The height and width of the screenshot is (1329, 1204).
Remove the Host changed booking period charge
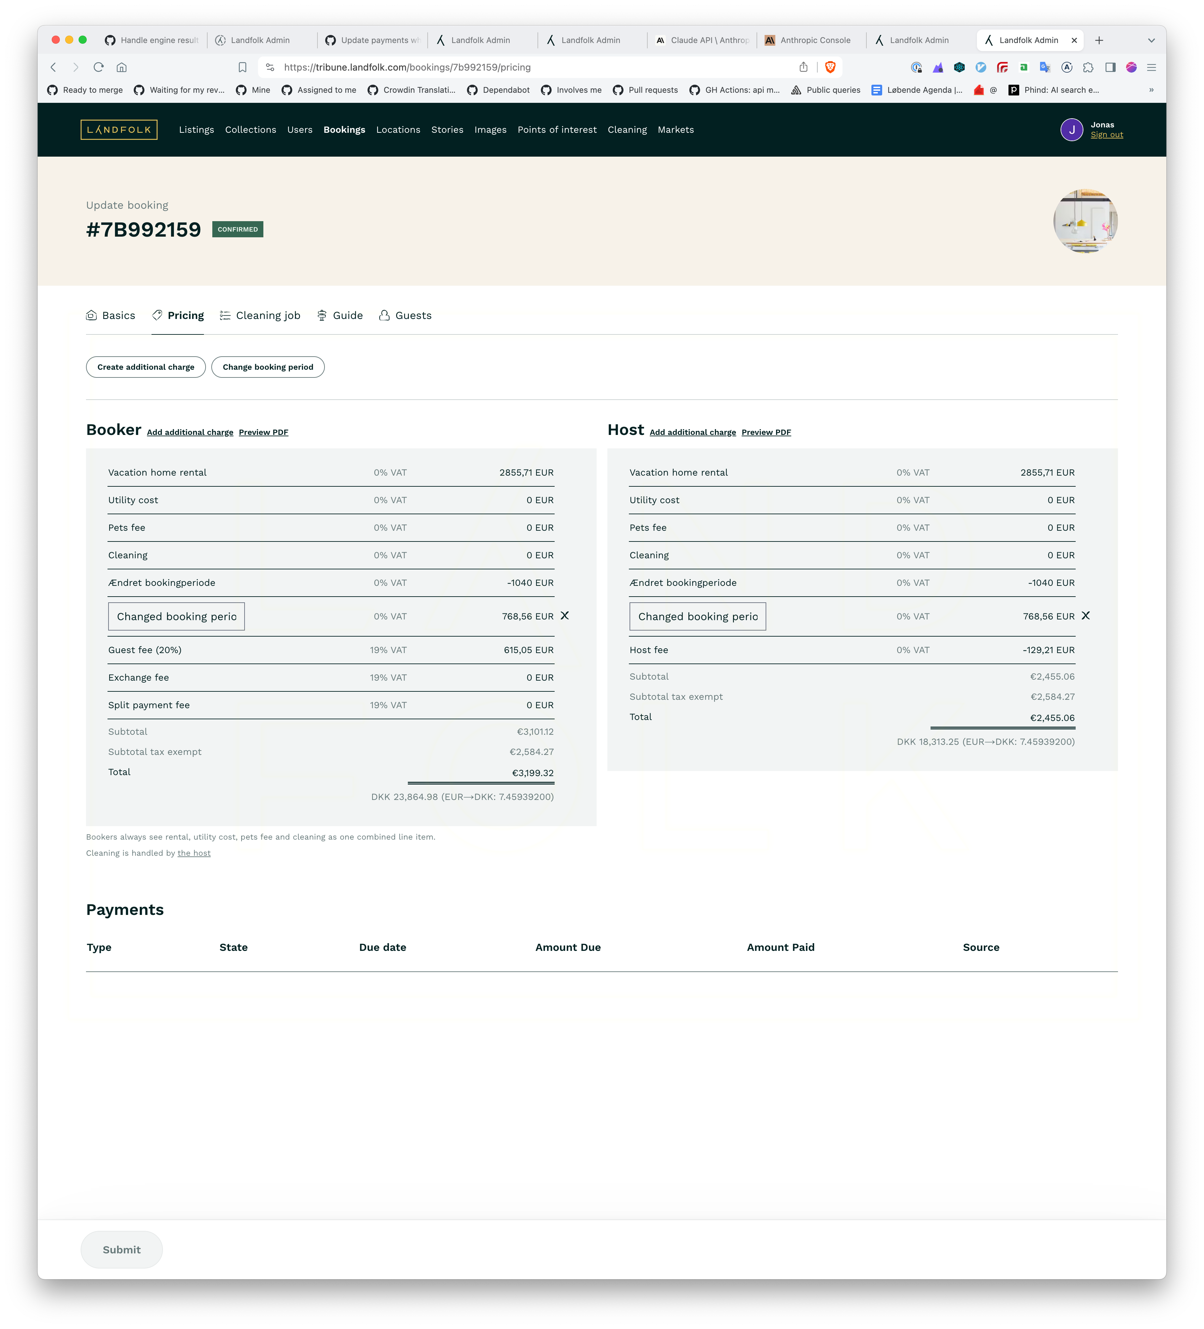[x=1086, y=616]
